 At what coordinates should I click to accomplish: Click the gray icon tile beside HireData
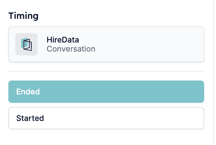pyautogui.click(x=26, y=44)
